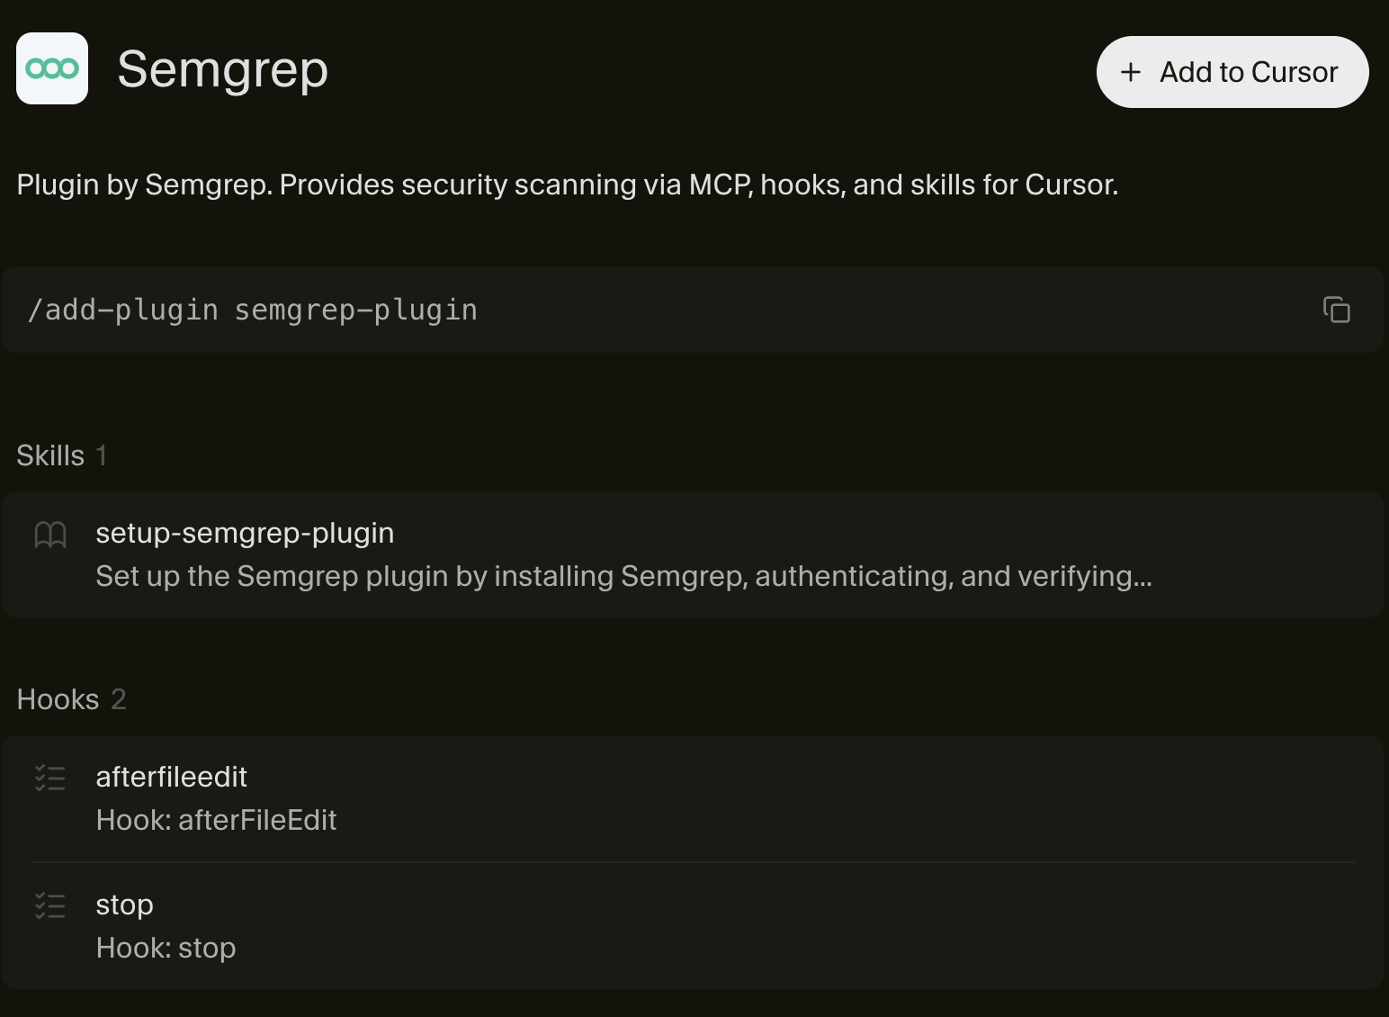Click the Semgrep logo icon
Viewport: 1389px width, 1017px height.
pyautogui.click(x=52, y=68)
